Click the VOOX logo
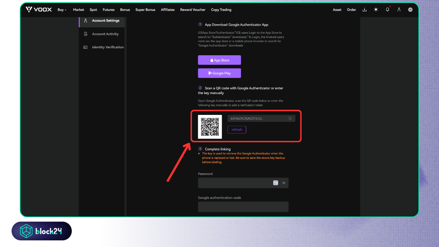 point(39,10)
